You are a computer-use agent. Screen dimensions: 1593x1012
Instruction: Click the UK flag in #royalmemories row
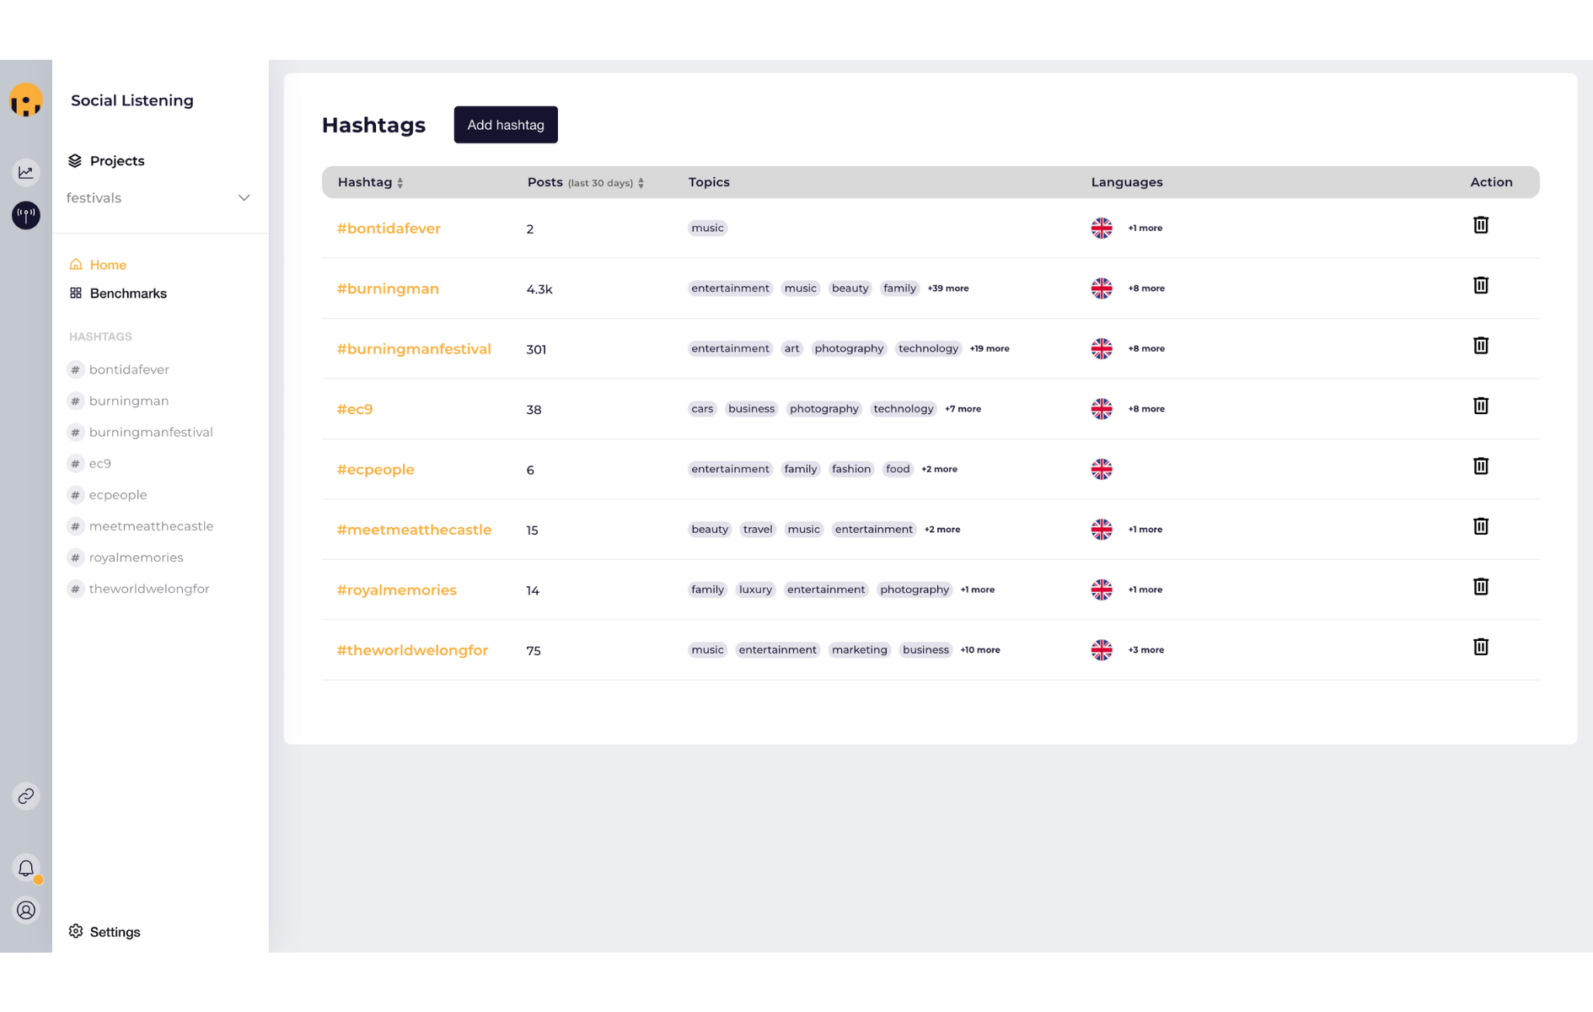[1102, 589]
